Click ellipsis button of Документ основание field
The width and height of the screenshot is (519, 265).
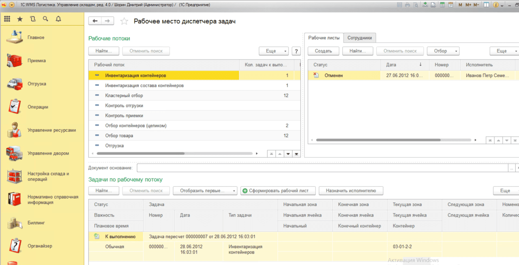[x=512, y=168]
